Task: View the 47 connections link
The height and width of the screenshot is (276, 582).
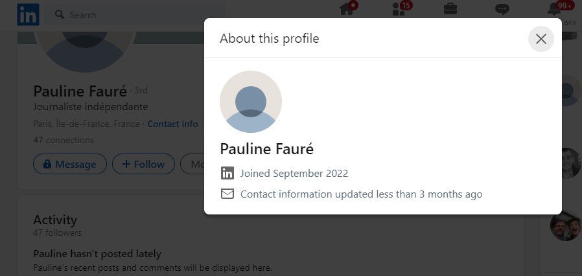Action: (64, 140)
